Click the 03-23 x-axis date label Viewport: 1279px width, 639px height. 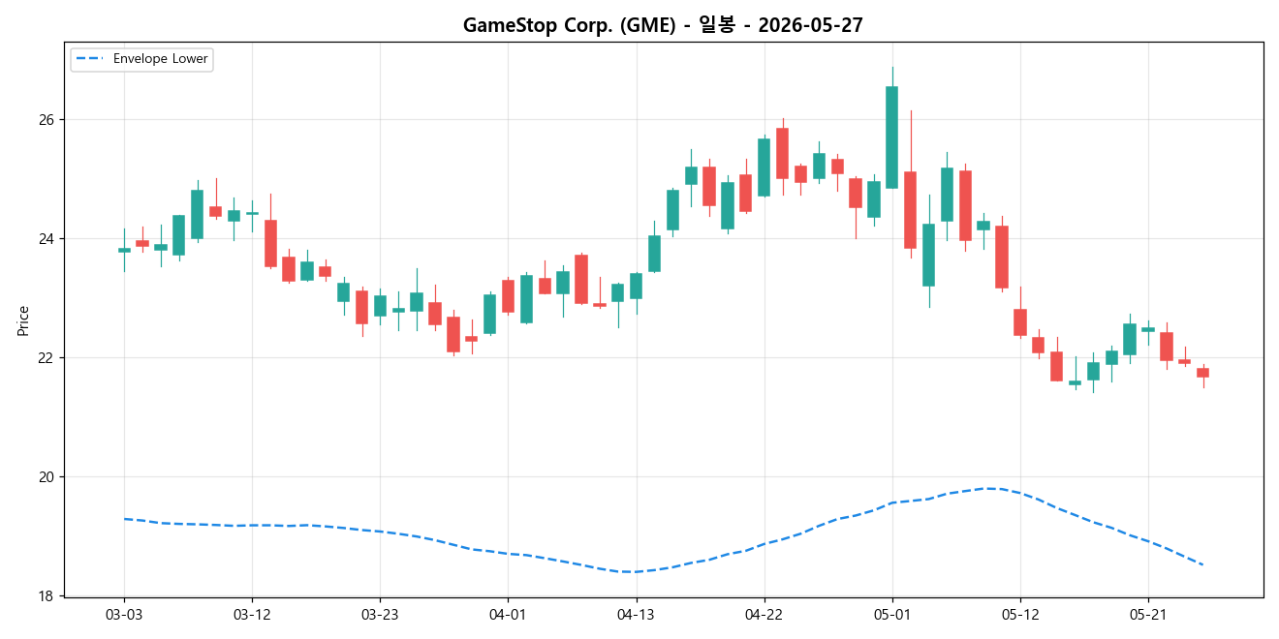point(380,615)
